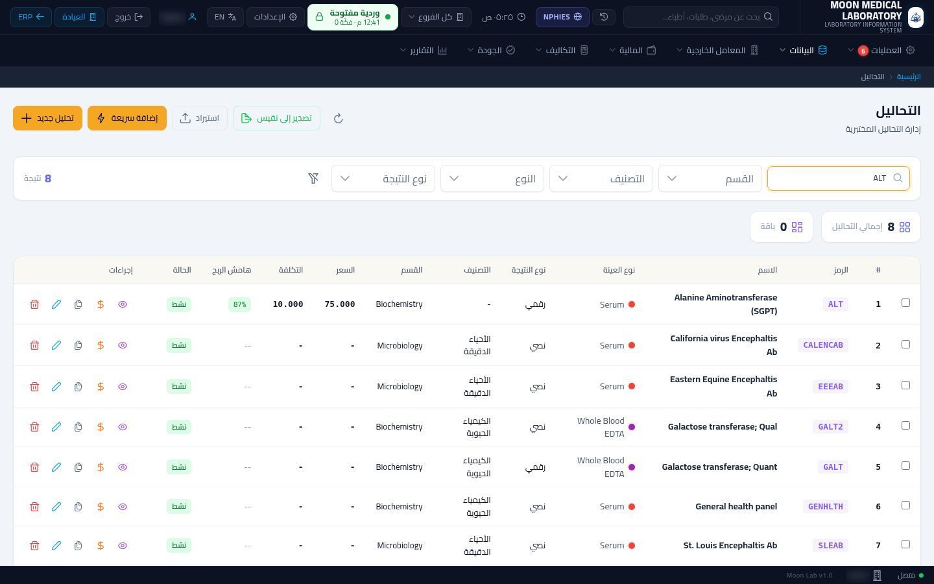Screen dimensions: 934x584
Task: Click the إضافة سريعة button
Action: 127,118
